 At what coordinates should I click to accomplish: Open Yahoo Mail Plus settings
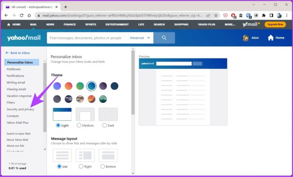click(18, 123)
